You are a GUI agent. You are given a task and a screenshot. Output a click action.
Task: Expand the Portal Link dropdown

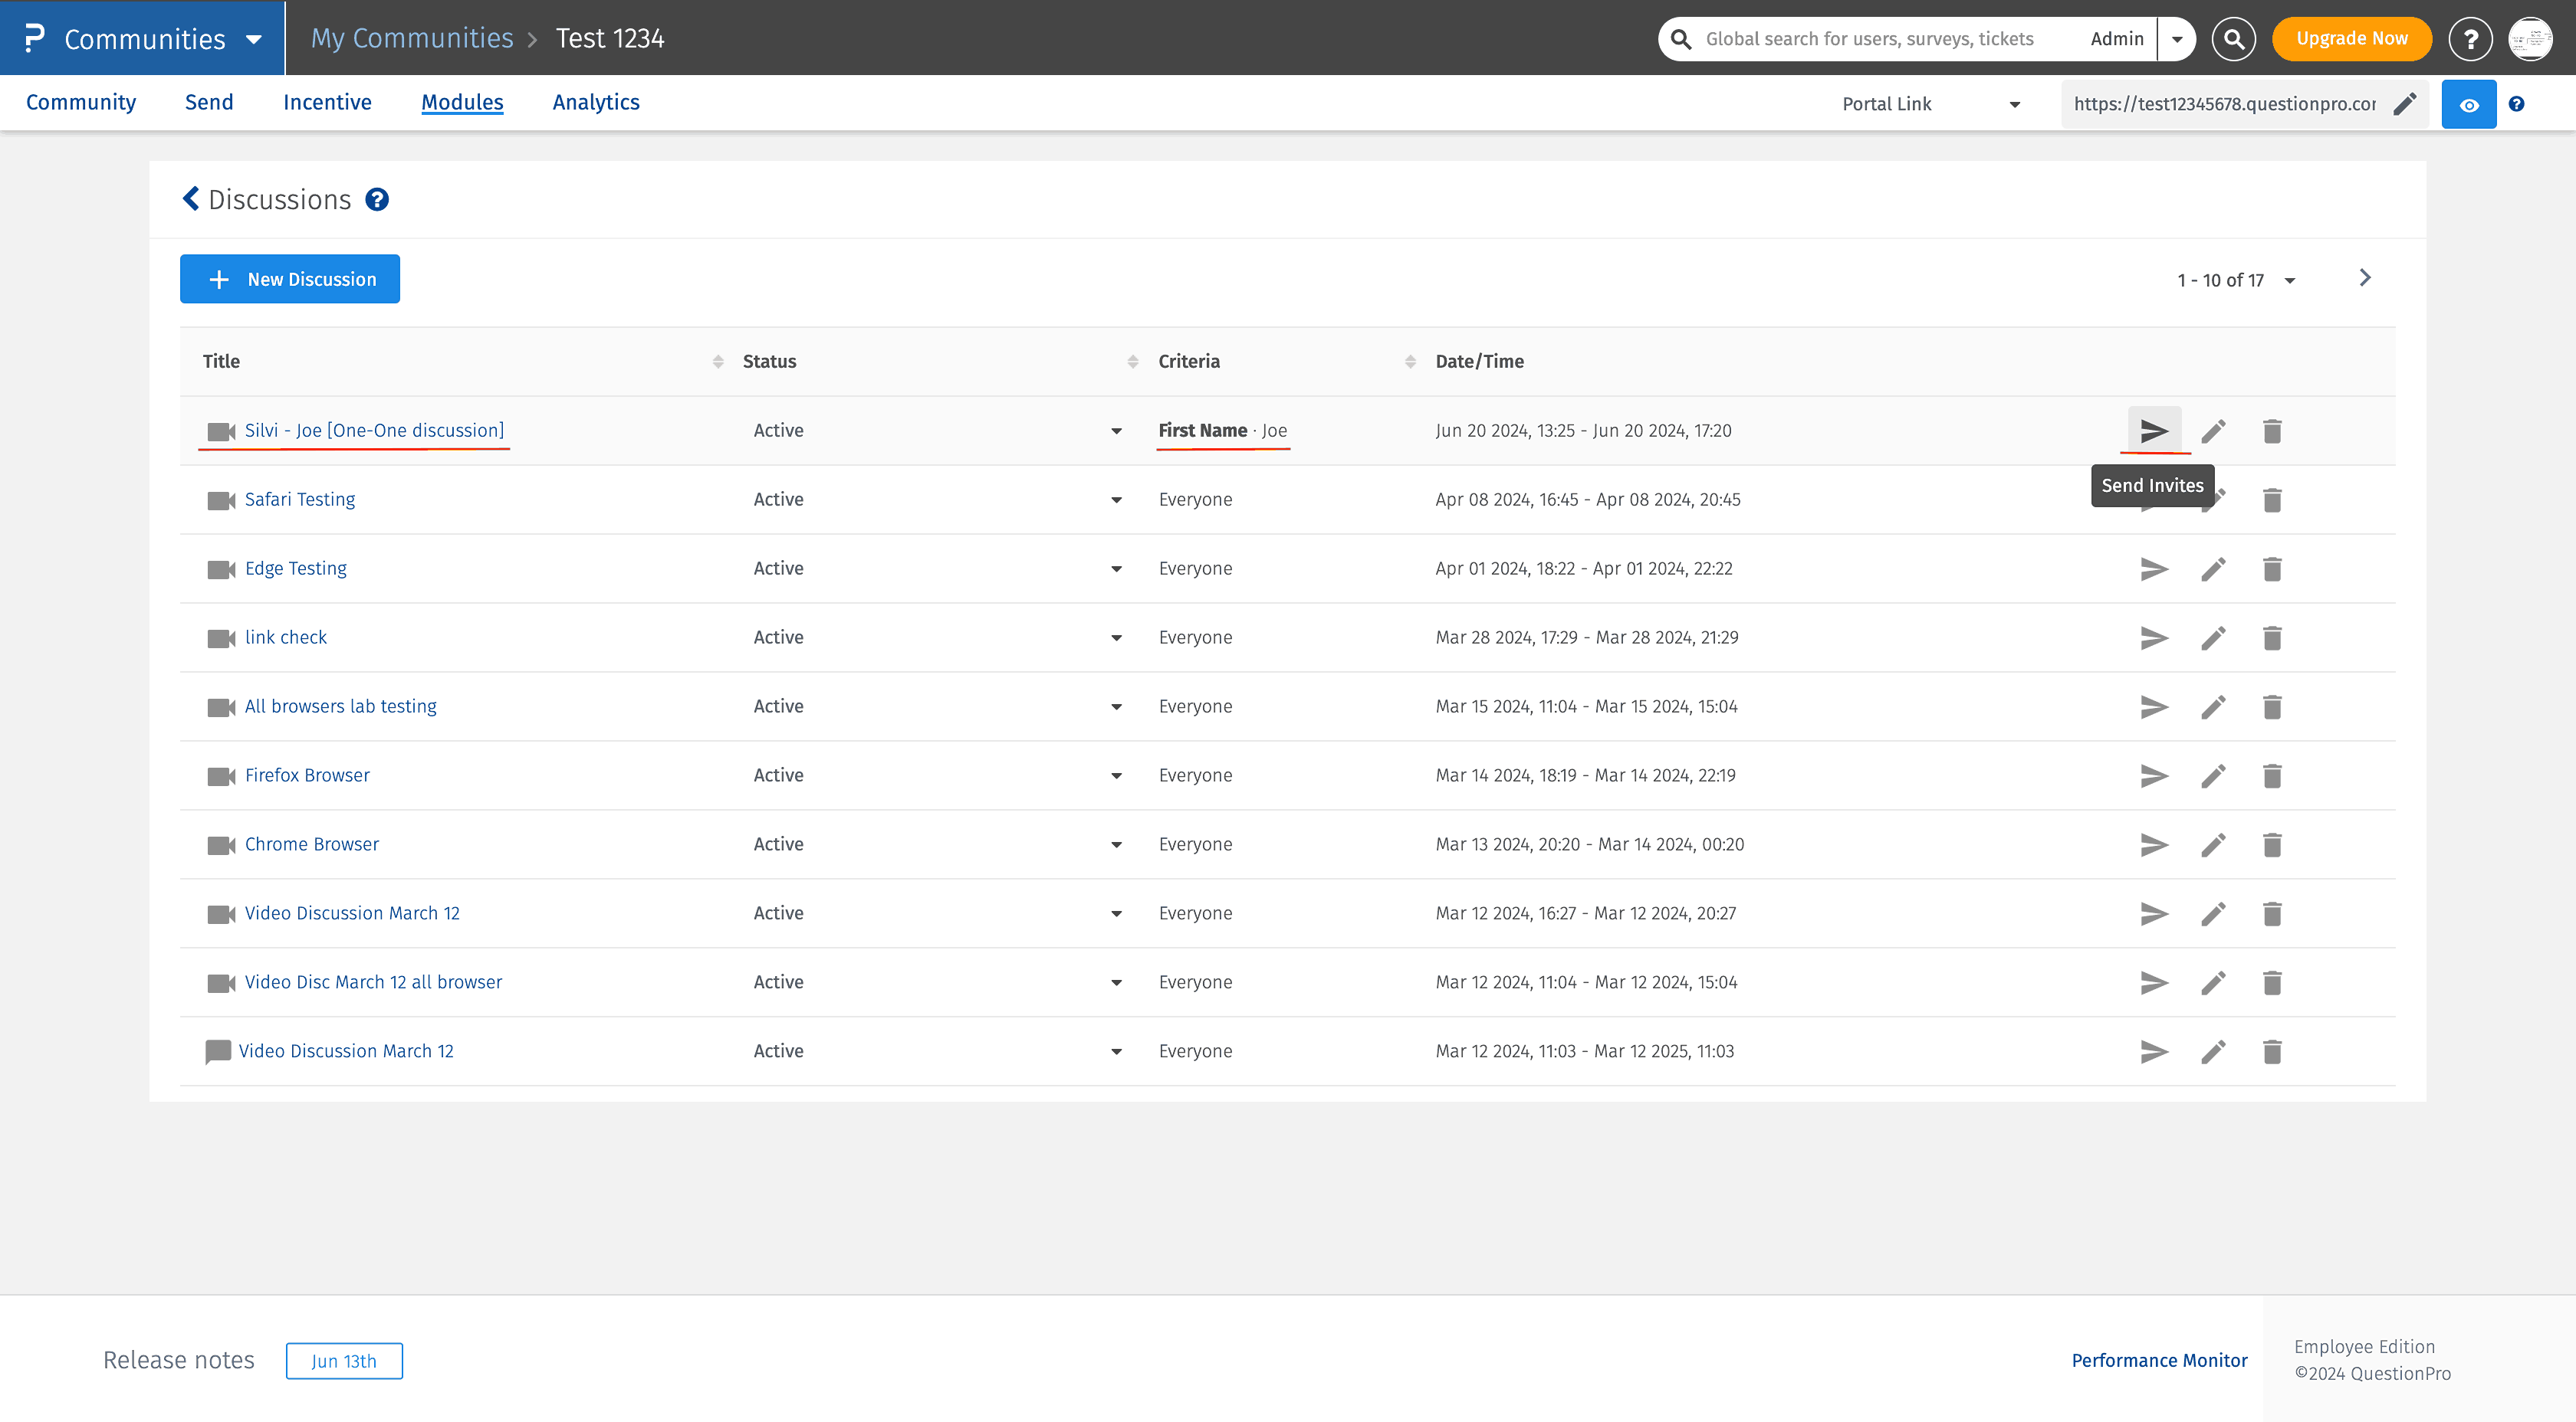(2014, 104)
